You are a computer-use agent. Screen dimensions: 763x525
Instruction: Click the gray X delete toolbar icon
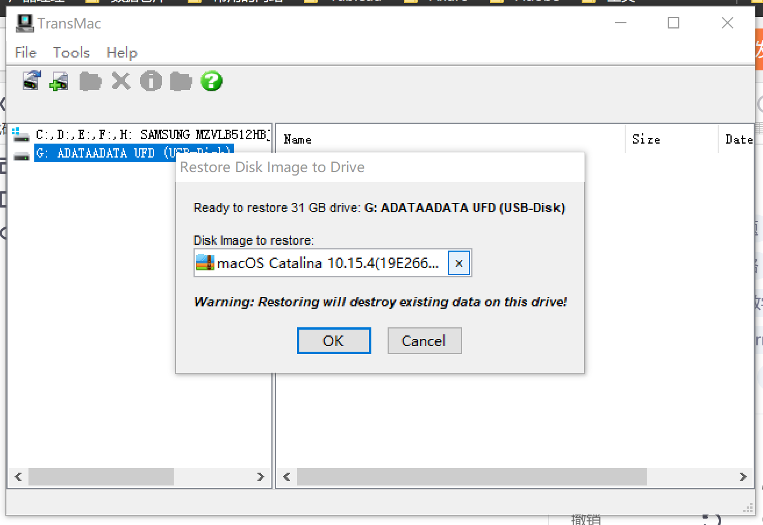121,81
